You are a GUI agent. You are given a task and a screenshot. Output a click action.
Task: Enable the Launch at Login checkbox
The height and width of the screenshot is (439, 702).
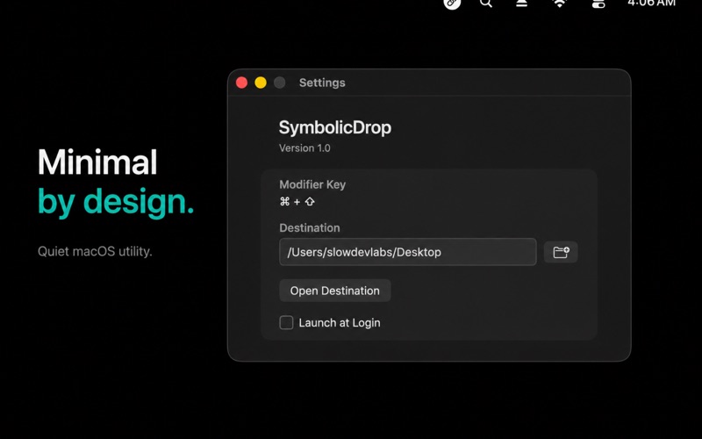coord(286,322)
